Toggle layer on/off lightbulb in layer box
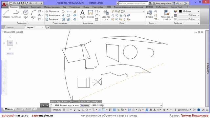Image resolution: width=210 pixels, height=118 pixels. coord(113,11)
